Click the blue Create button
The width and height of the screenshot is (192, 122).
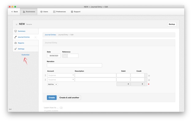[52, 98]
